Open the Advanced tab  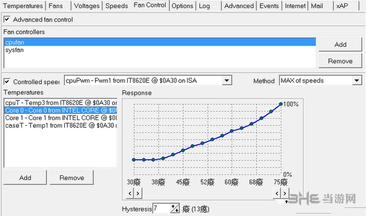click(239, 6)
